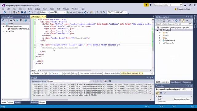
Task: Click <div.container-fluid> breadcrumb tag
Action: 111,73
